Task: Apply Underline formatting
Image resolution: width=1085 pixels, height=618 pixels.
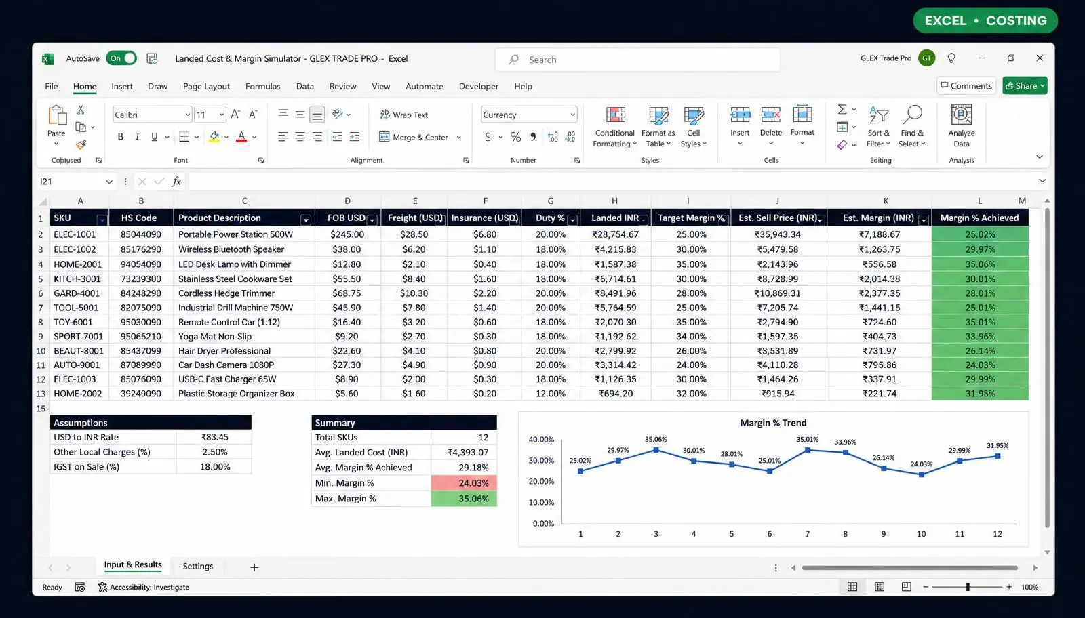Action: pos(154,137)
